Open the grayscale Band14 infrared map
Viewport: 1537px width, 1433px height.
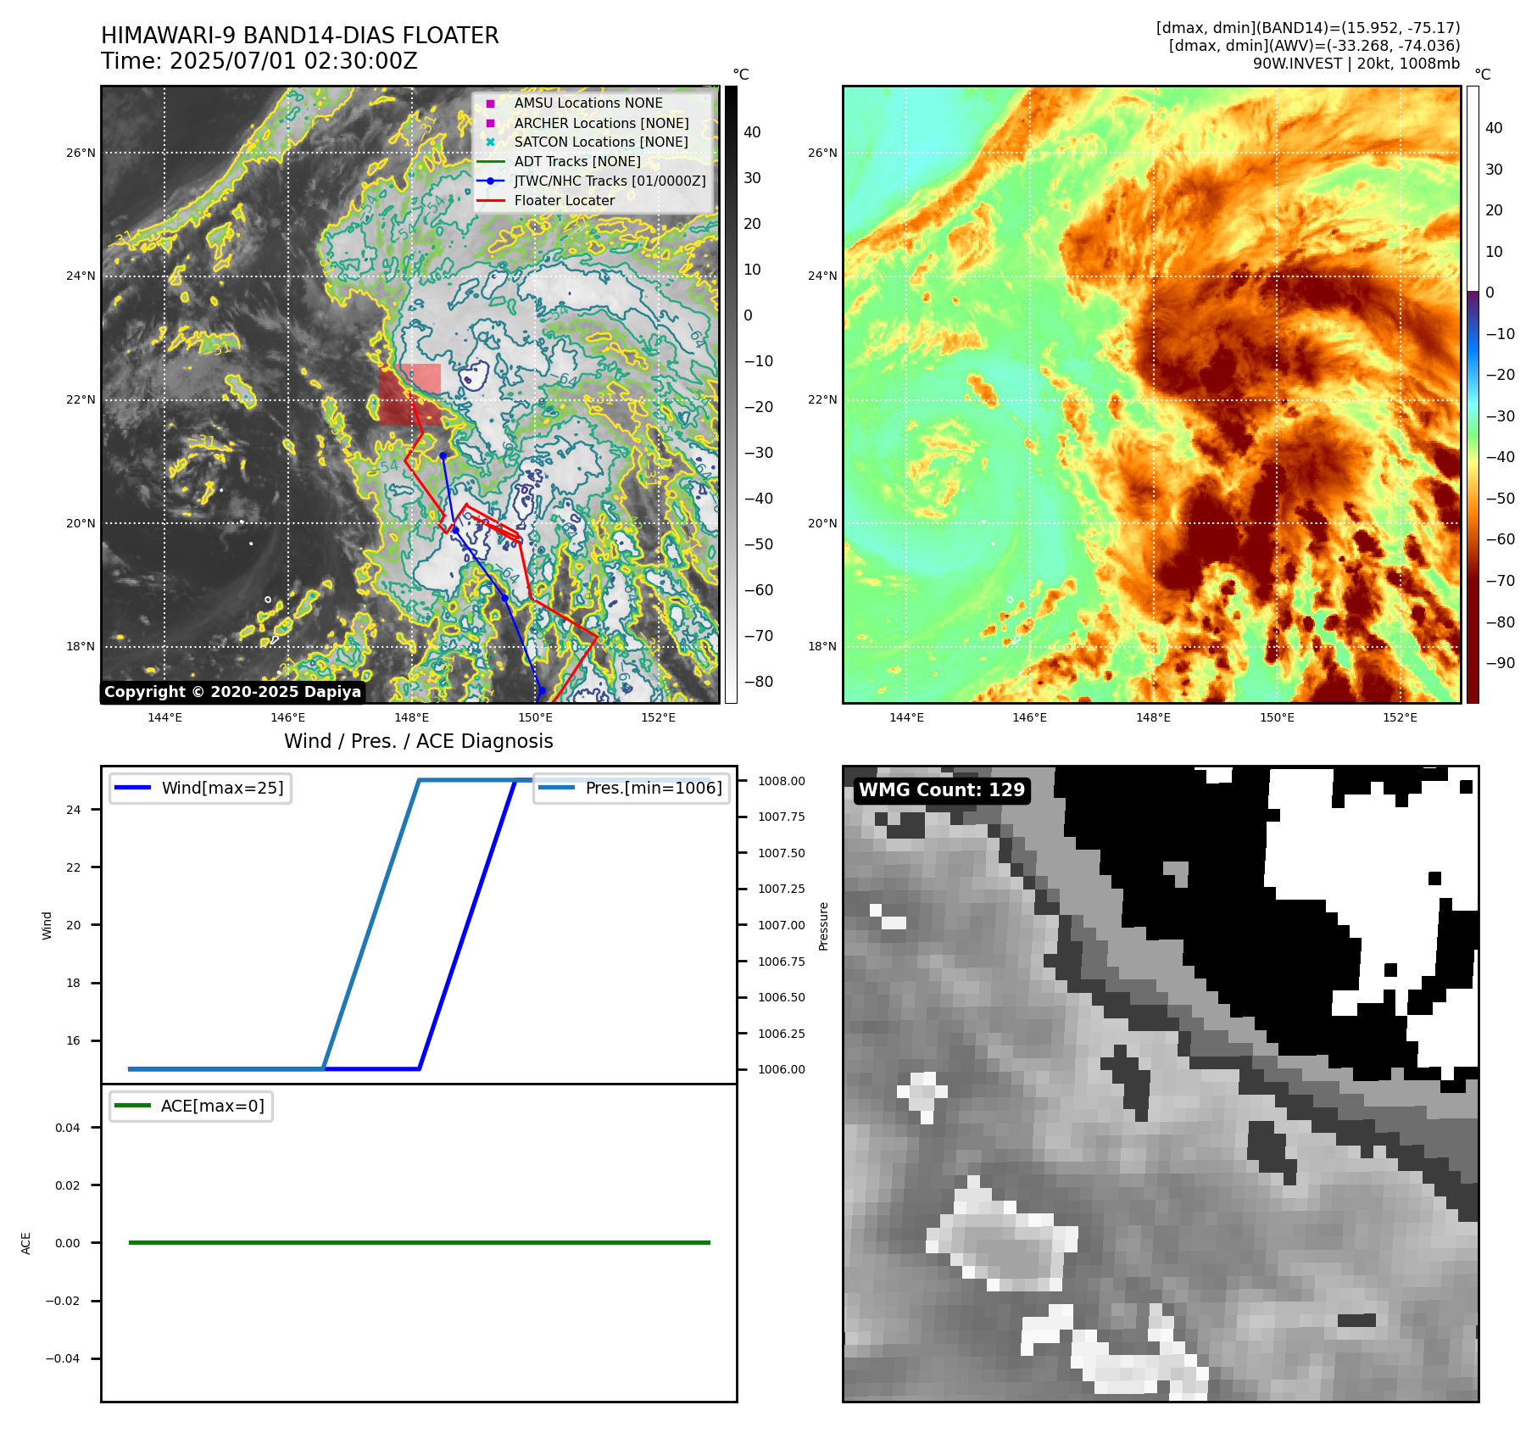[410, 394]
